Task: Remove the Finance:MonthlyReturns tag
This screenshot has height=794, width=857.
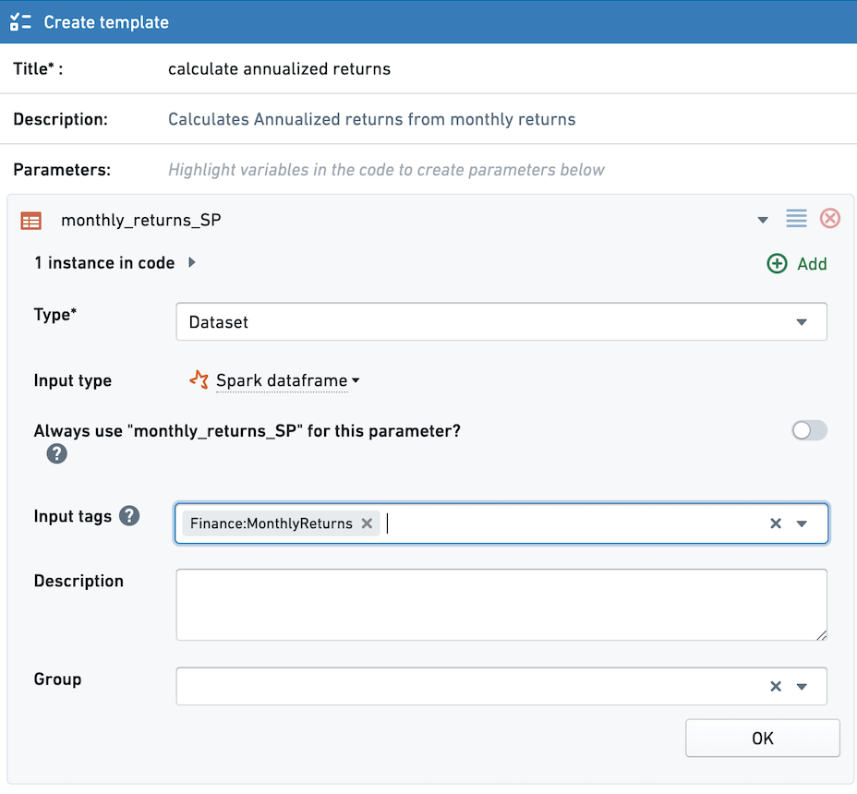Action: coord(367,523)
